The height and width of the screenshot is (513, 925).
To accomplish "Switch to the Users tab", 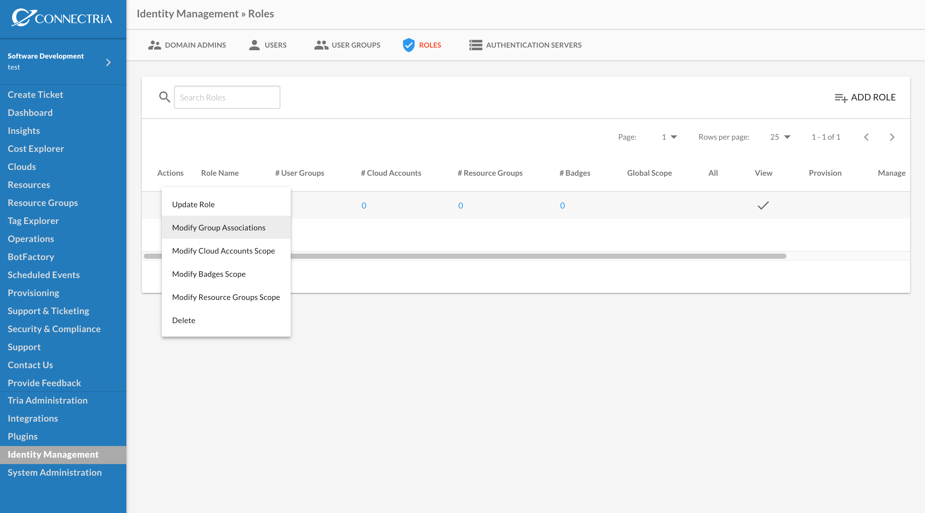I will pos(268,45).
